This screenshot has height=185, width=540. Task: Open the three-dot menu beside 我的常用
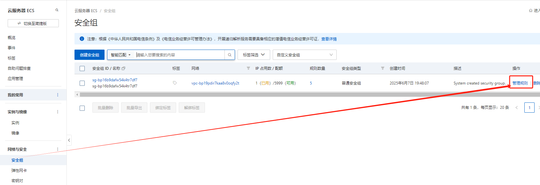pyautogui.click(x=58, y=95)
